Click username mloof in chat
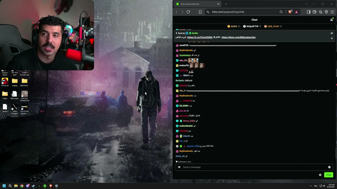337x189 pixels. (x=186, y=136)
